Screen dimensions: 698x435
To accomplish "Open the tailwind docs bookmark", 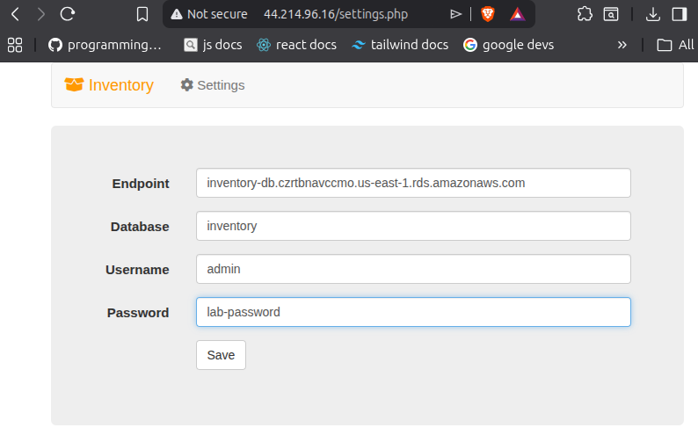I will click(400, 45).
